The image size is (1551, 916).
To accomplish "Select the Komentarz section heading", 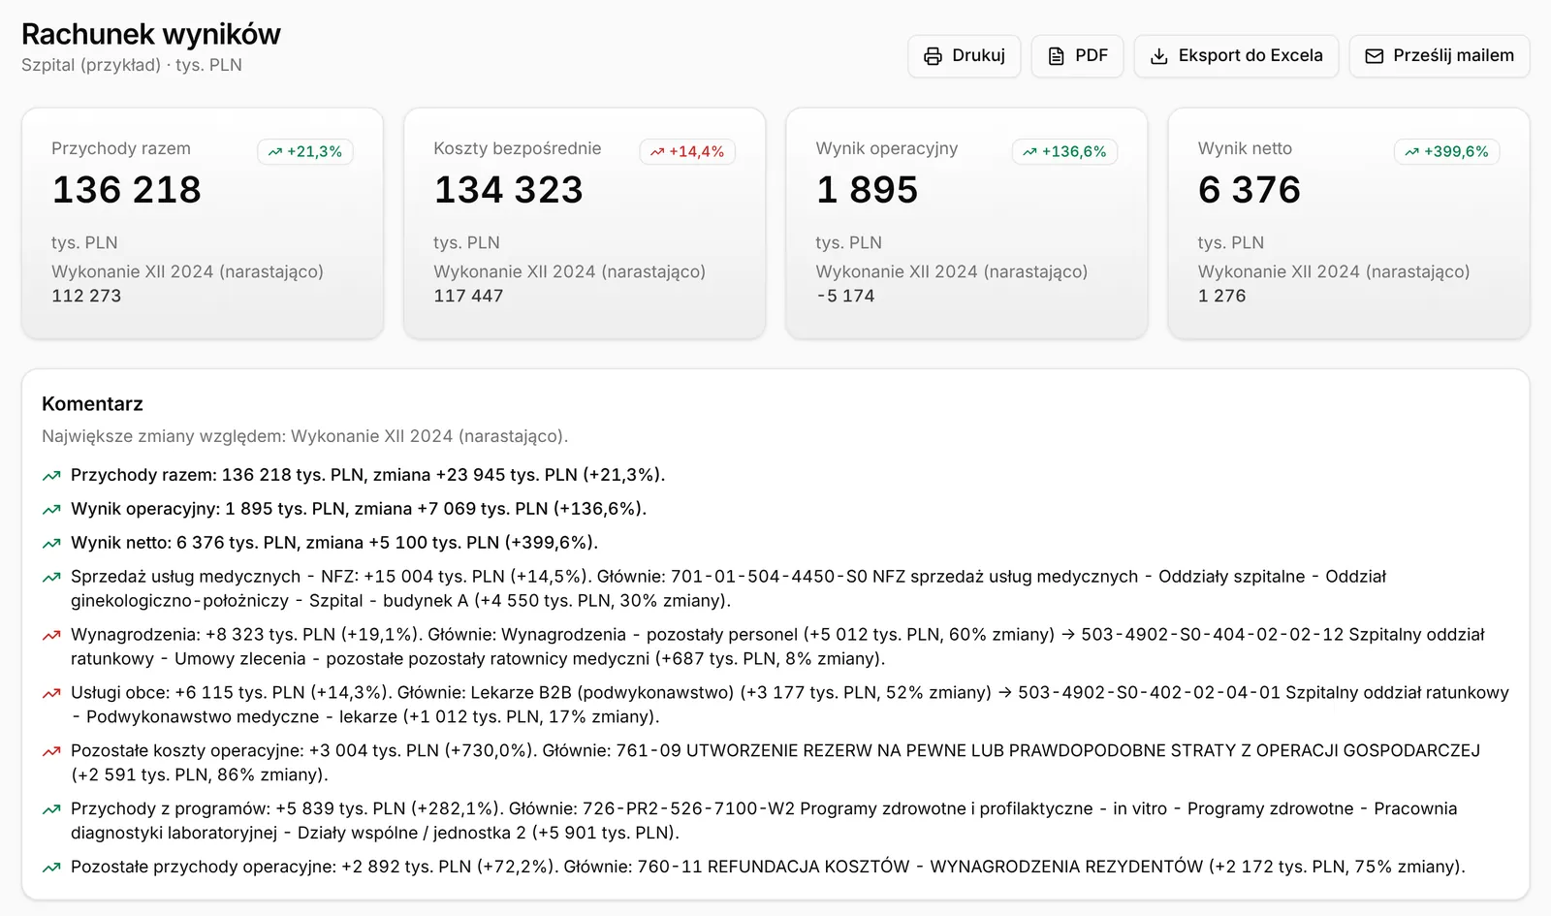I will (x=92, y=404).
